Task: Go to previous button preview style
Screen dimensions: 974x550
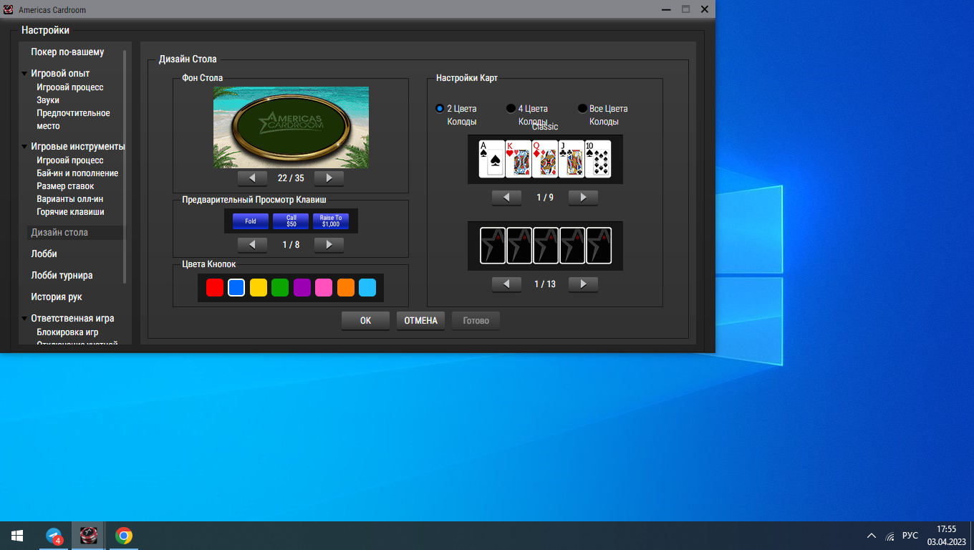Action: pyautogui.click(x=252, y=245)
